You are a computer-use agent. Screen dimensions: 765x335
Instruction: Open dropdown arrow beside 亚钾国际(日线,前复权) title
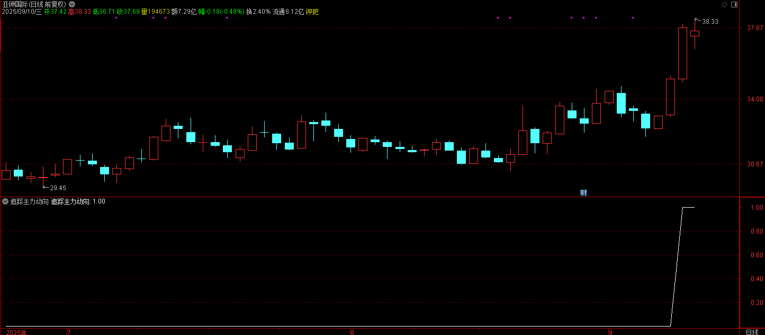tap(72, 4)
